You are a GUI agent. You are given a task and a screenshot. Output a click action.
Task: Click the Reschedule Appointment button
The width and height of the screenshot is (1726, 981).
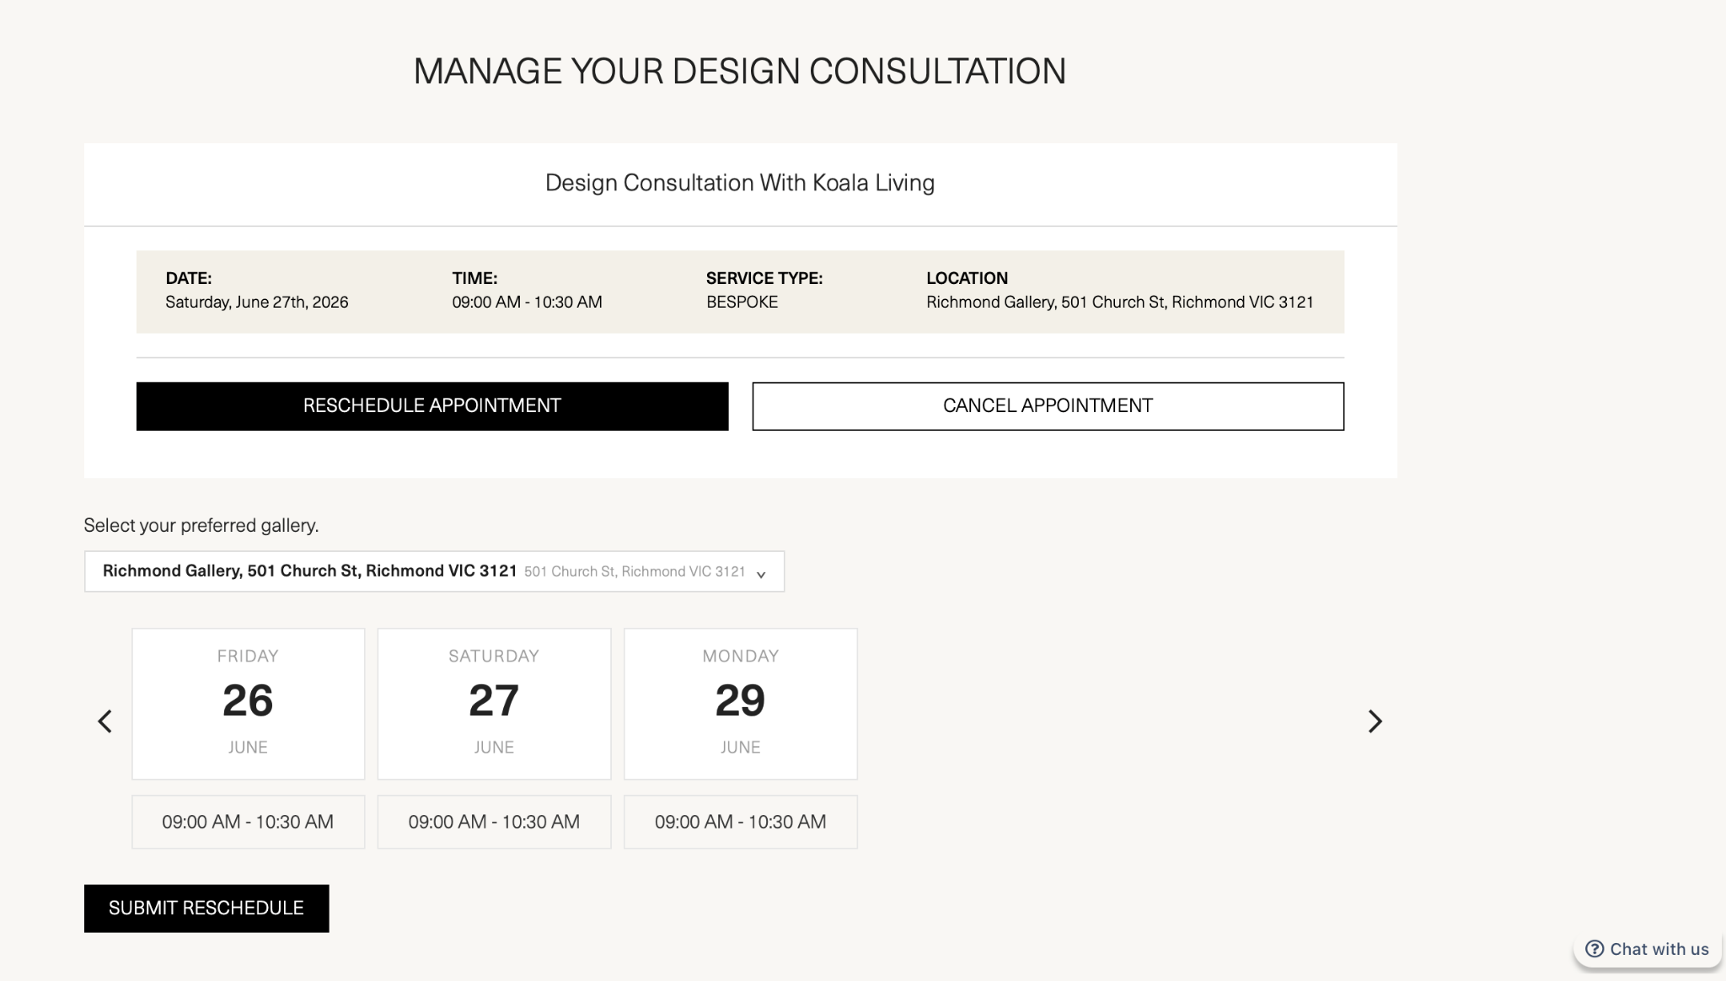tap(432, 406)
